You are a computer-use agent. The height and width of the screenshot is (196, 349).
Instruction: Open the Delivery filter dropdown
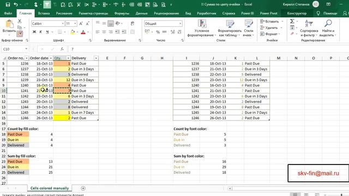coord(96,58)
